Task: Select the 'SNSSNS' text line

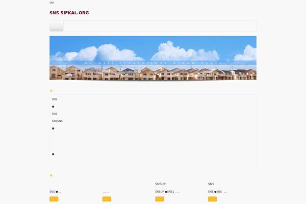Action: 57,121
